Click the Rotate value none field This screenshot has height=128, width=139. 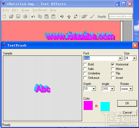tap(125, 89)
